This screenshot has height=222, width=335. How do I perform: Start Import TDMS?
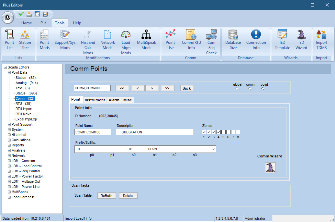point(321,40)
